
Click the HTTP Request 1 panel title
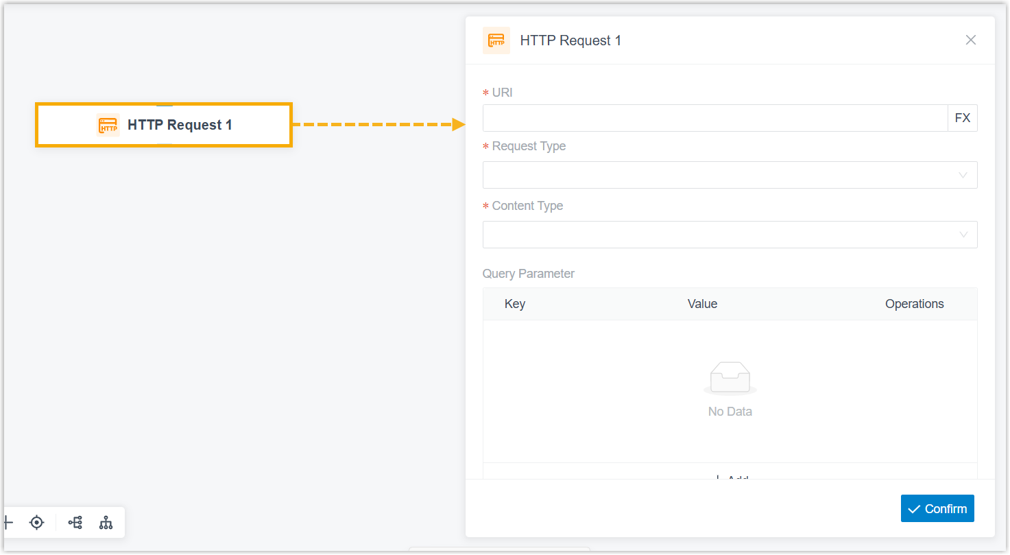point(570,40)
